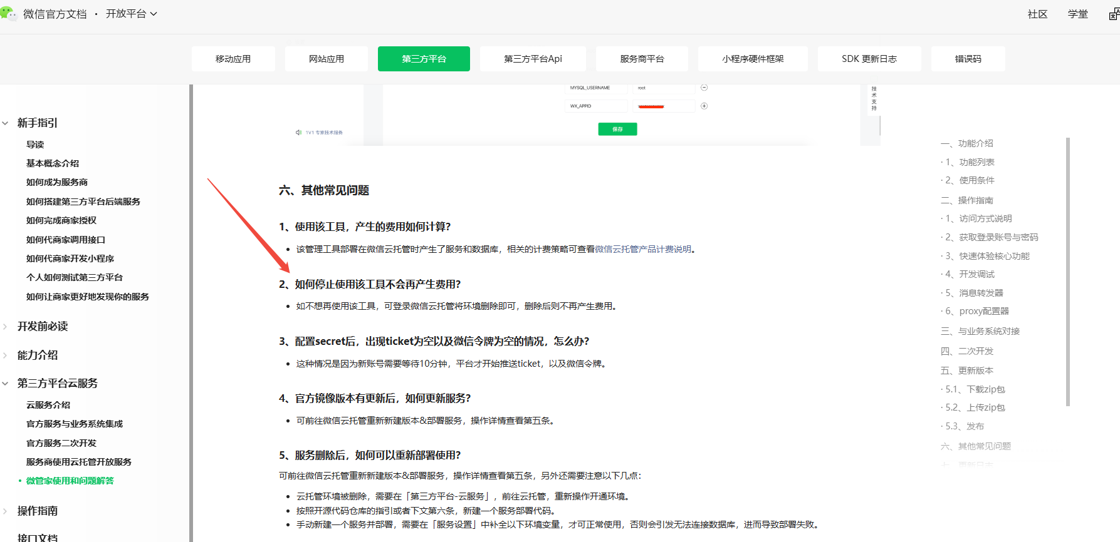Open 基本概念介绍 in sidebar
Screen dimensions: 1120x542
(53, 163)
